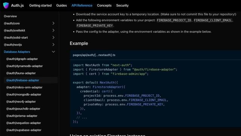This screenshot has height=136, width=241.
Task: Open the @auth/pouchdb-adapter page
Action: (x=23, y=109)
